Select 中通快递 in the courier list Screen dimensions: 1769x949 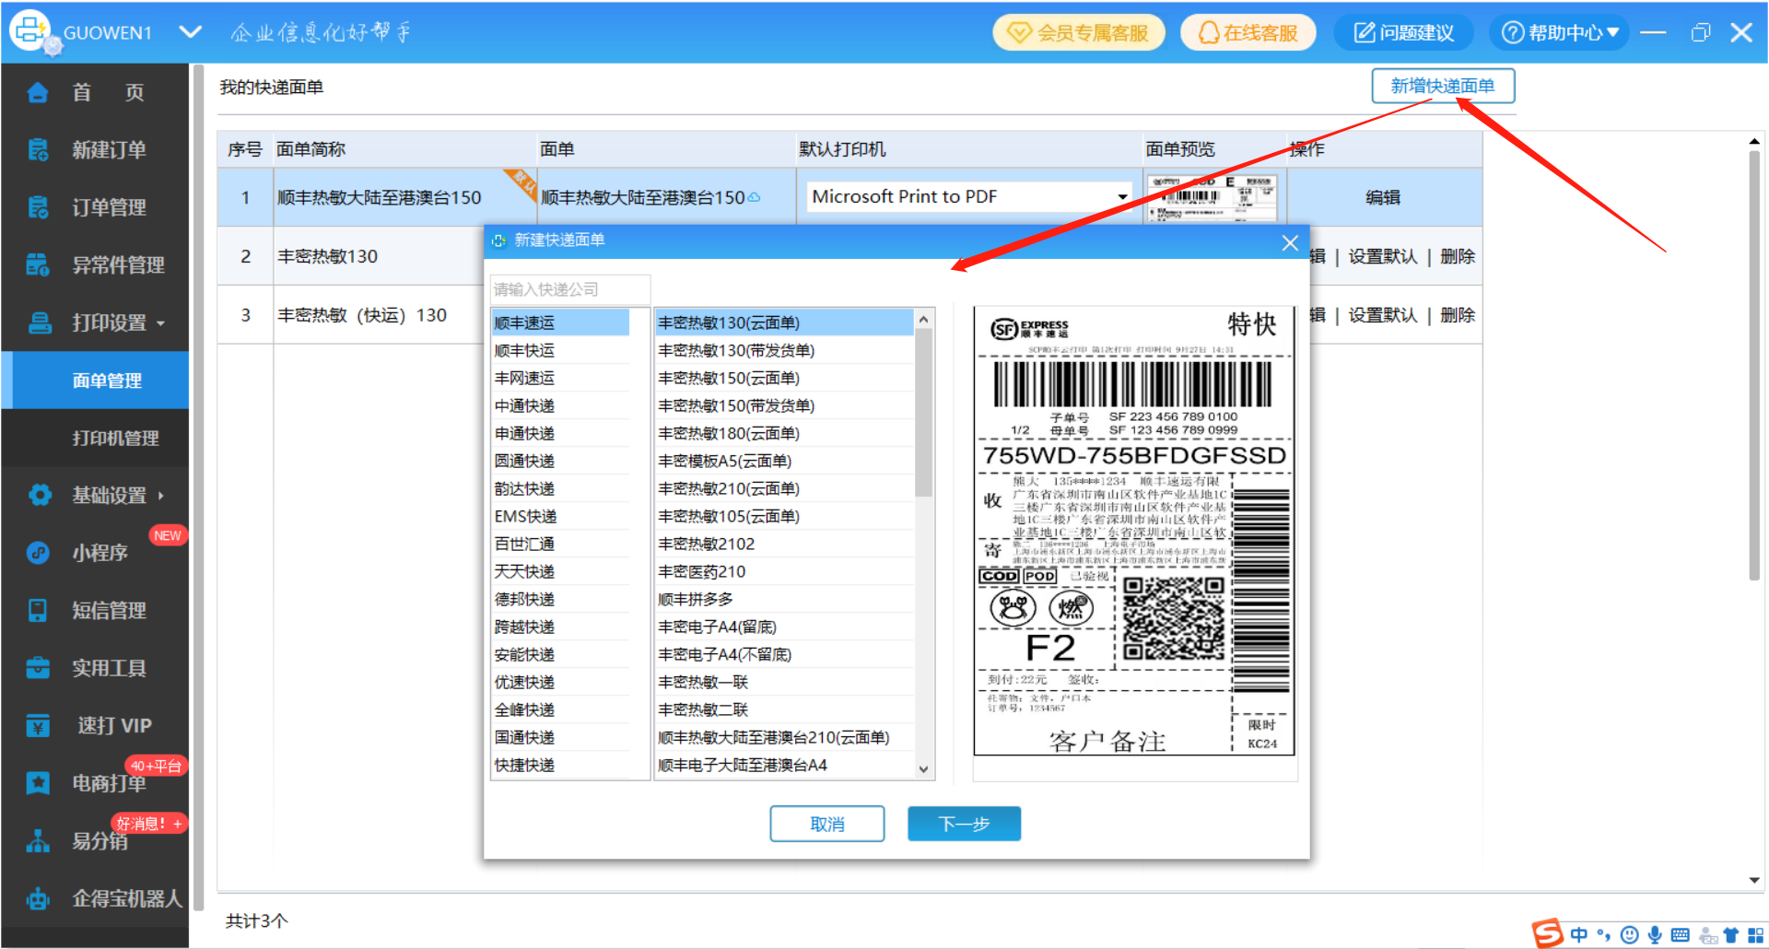(x=561, y=405)
